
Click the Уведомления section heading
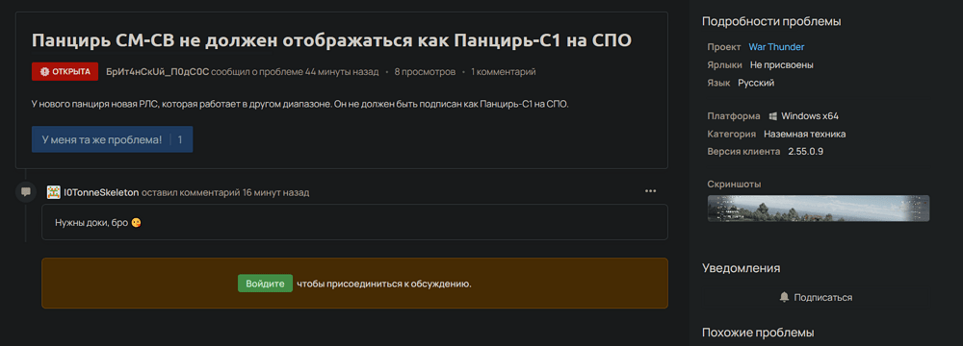click(x=742, y=268)
